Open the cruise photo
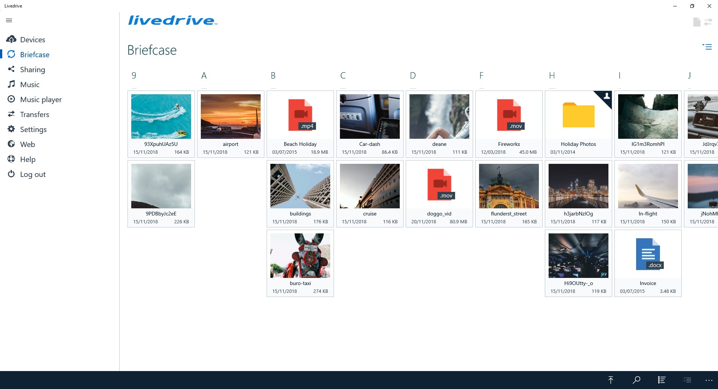Screen dimensions: 718x389 click(x=370, y=194)
